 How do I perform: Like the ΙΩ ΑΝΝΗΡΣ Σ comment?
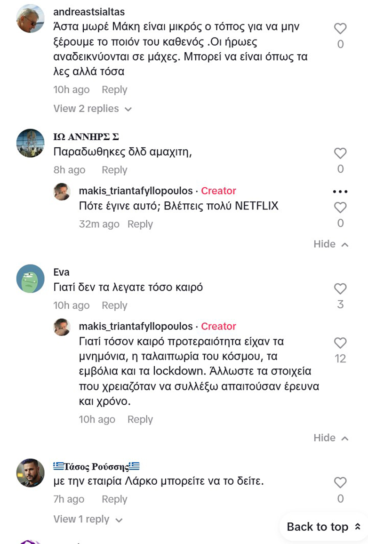click(340, 153)
